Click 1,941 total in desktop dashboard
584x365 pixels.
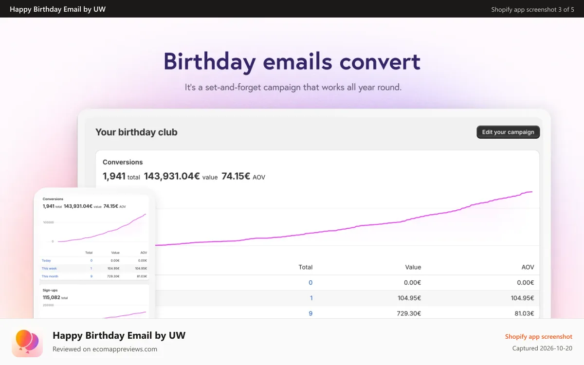coord(121,177)
